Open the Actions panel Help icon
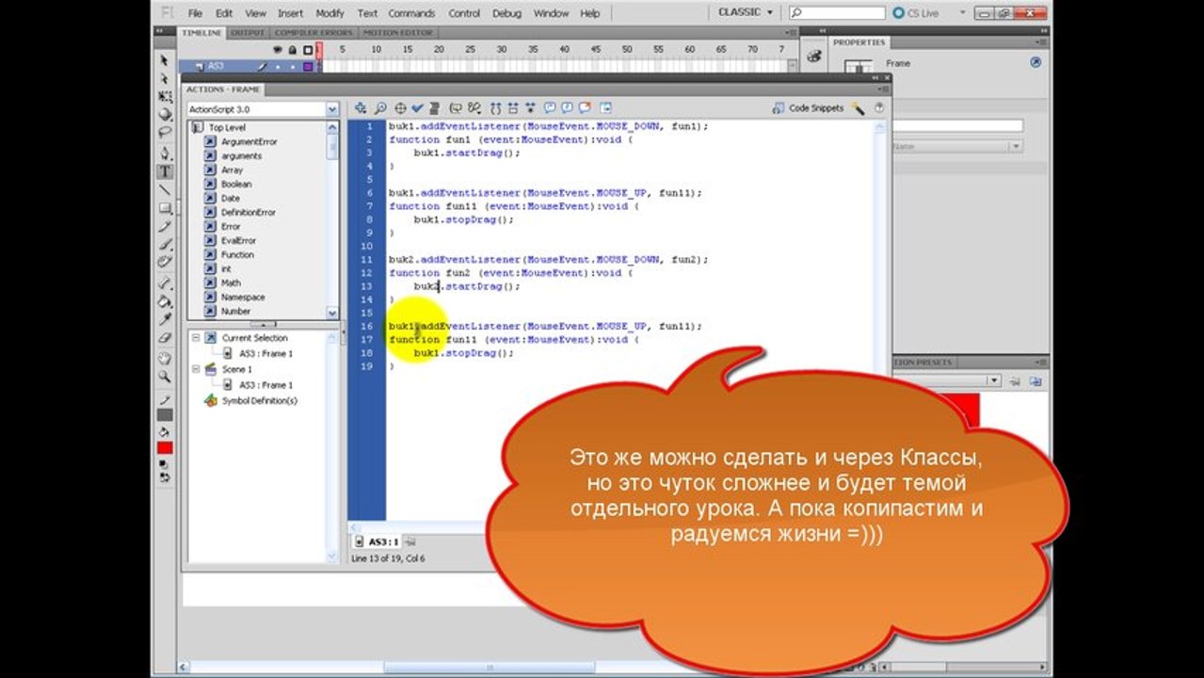The image size is (1204, 678). pyautogui.click(x=879, y=108)
